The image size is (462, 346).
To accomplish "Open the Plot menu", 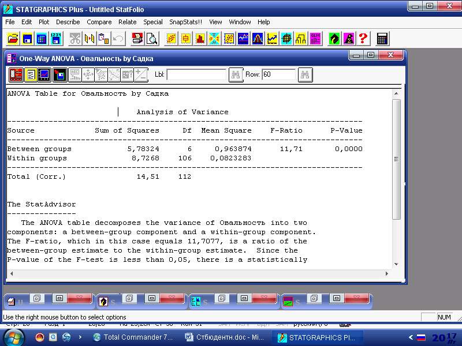I will coord(44,22).
